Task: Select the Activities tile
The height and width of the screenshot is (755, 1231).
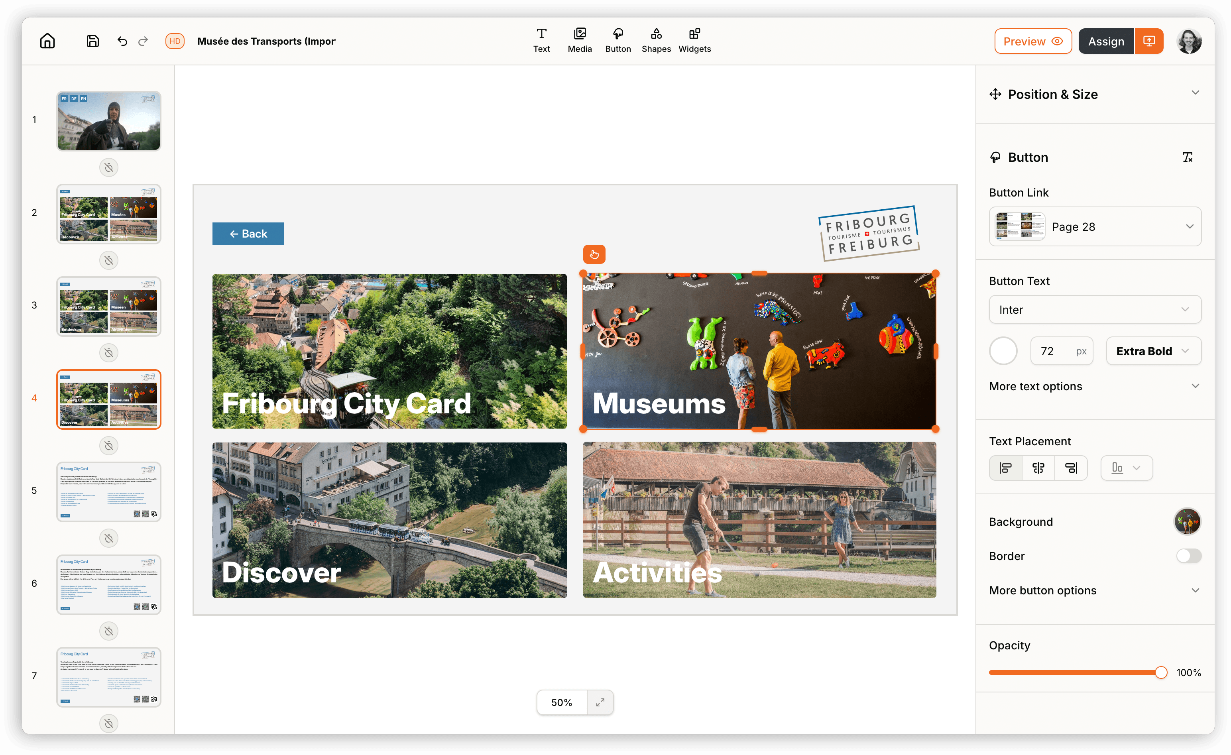Action: coord(759,520)
